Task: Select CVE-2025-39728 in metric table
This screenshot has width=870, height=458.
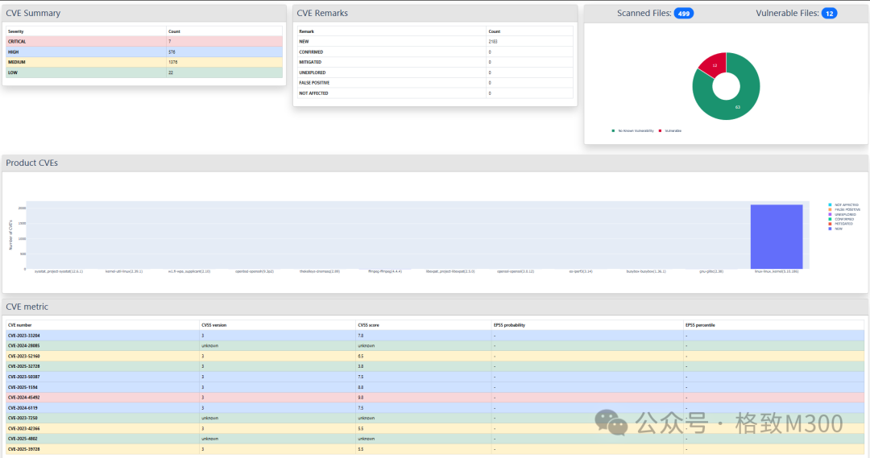Action: 435,449
